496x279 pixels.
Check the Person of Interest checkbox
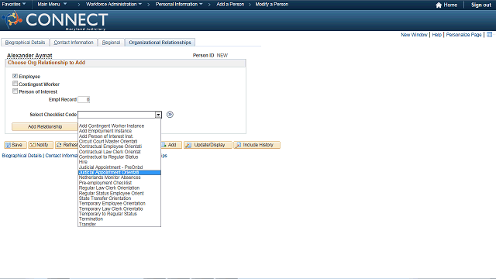click(x=15, y=91)
